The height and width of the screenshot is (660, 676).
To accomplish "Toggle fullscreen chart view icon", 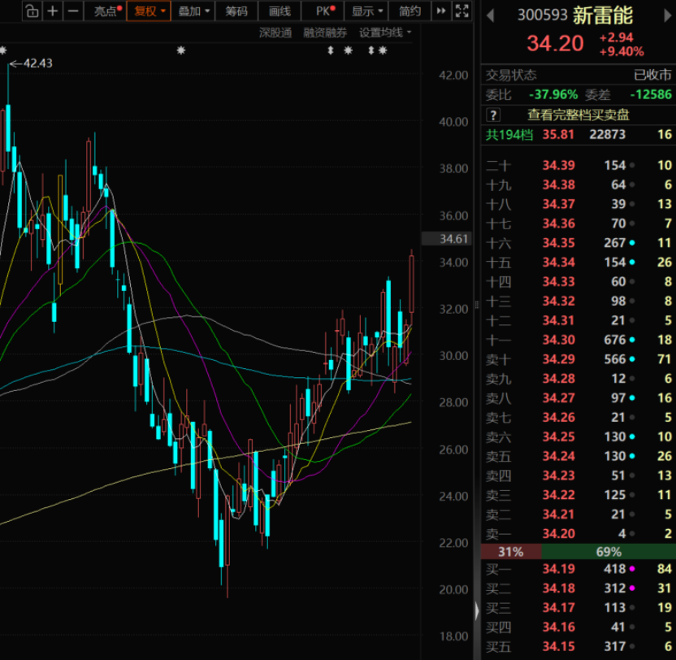I will [x=461, y=11].
